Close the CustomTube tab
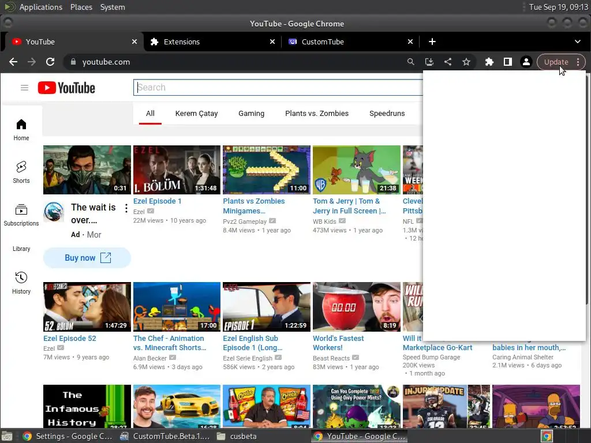This screenshot has height=443, width=591. pos(410,42)
